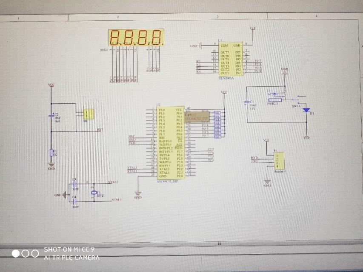
Task: Click the VCC power port above capacitor C2
Action: tap(51, 85)
